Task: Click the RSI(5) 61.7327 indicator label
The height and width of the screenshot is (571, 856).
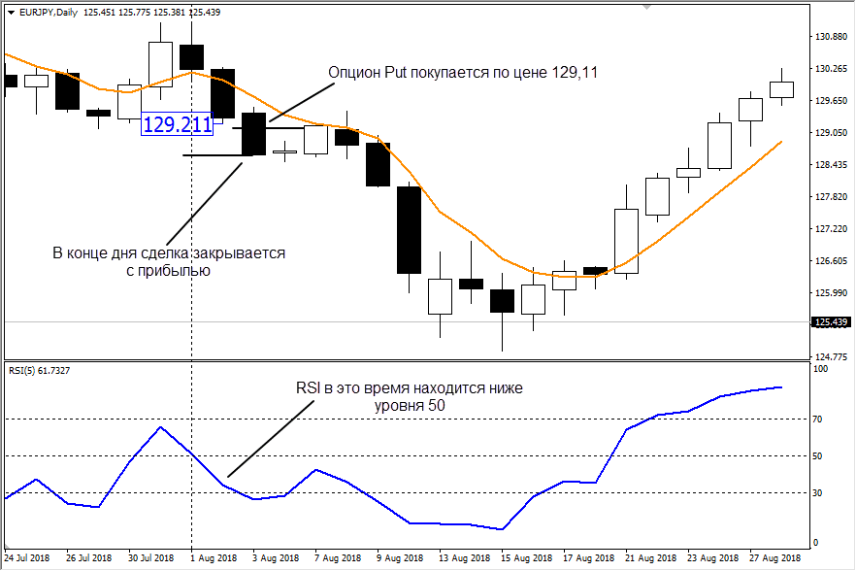Action: 39,370
